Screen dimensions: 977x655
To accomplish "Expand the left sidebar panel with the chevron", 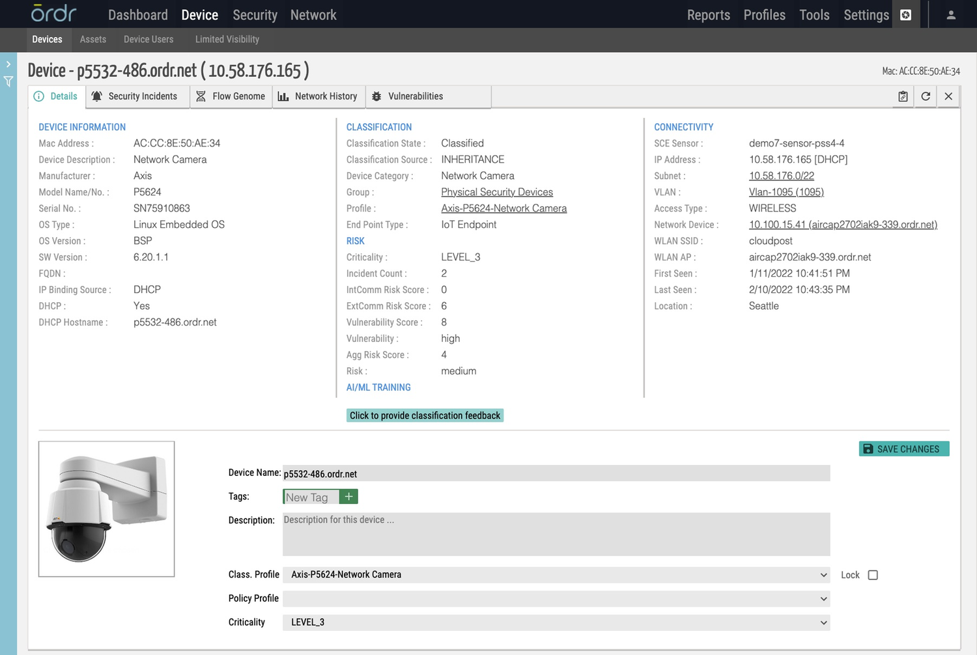I will coord(8,64).
